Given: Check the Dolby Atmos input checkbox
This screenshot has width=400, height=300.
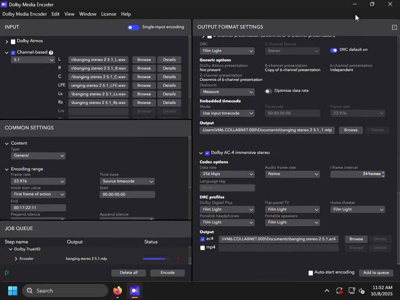Looking at the screenshot, I should coord(13,41).
